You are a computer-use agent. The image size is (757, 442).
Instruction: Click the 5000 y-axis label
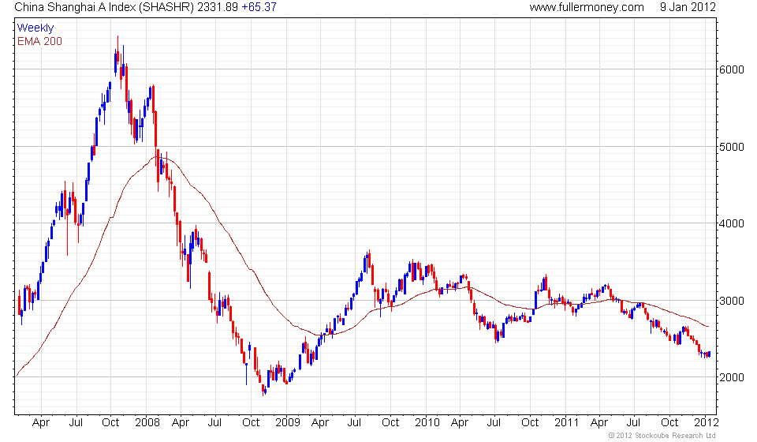point(732,147)
